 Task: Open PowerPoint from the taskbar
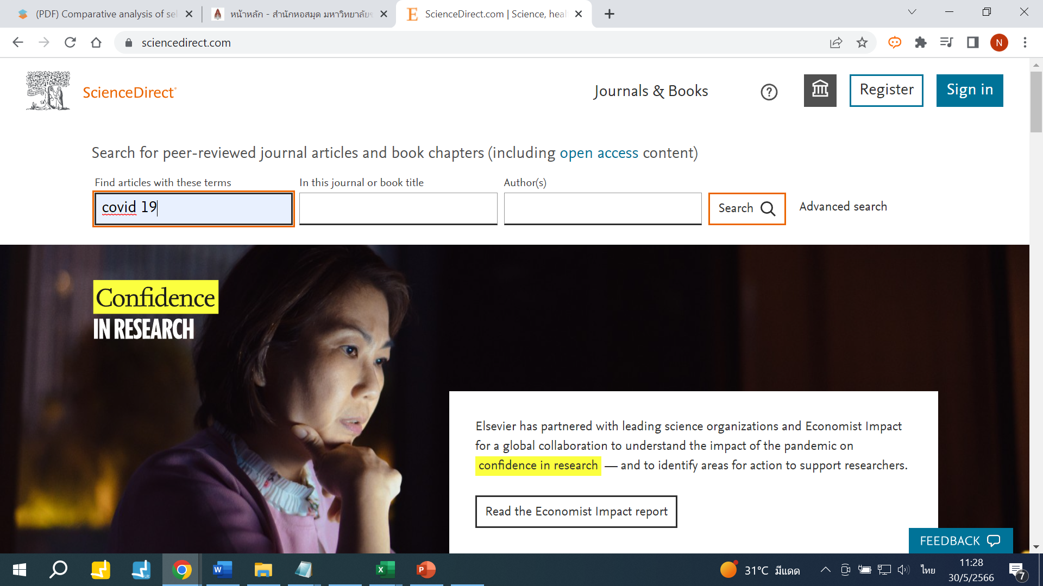[x=426, y=570]
